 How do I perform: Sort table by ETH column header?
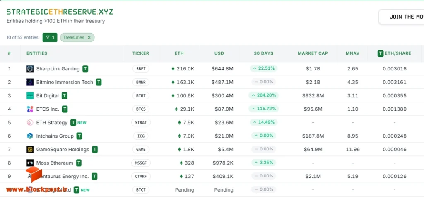(179, 53)
